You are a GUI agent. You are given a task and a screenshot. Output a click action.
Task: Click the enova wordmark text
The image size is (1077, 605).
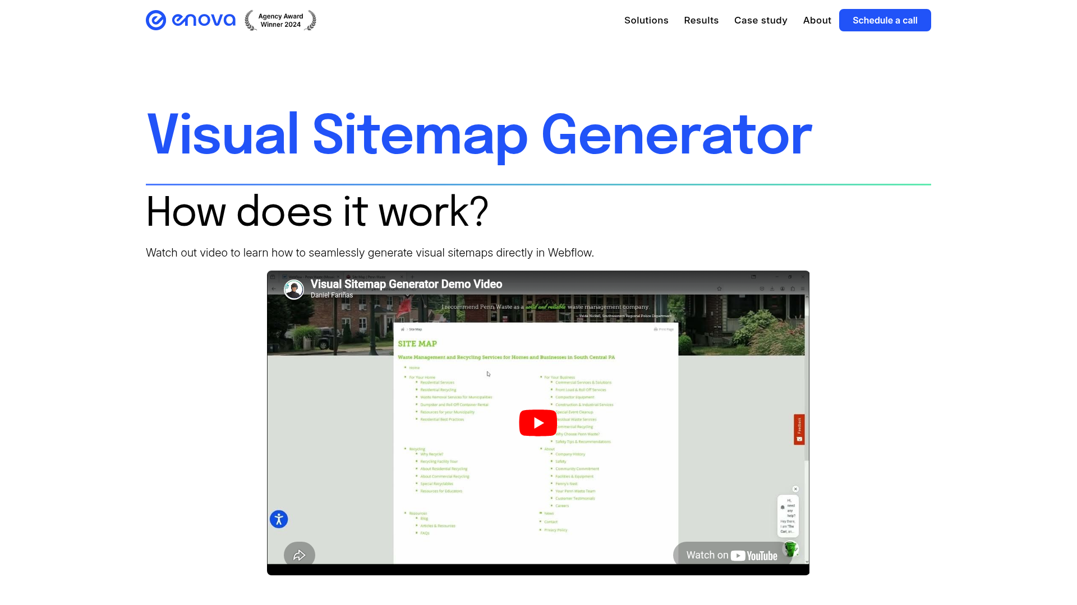pyautogui.click(x=204, y=20)
